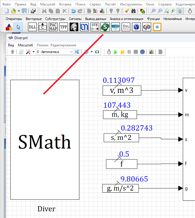Open the charts icon in Diver toolbar
This screenshot has width=195, height=218.
151,52
